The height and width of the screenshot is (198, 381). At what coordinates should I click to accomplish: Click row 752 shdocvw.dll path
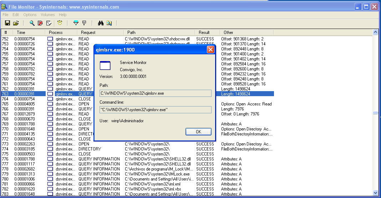pyautogui.click(x=157, y=39)
